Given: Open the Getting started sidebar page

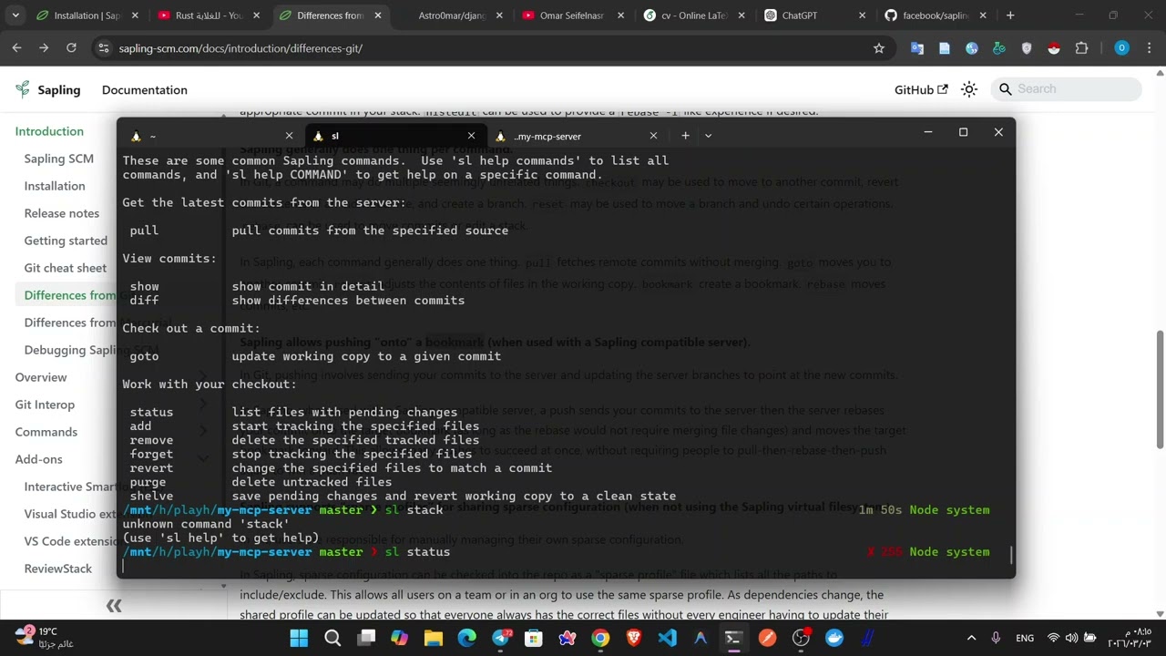Looking at the screenshot, I should click(x=66, y=241).
